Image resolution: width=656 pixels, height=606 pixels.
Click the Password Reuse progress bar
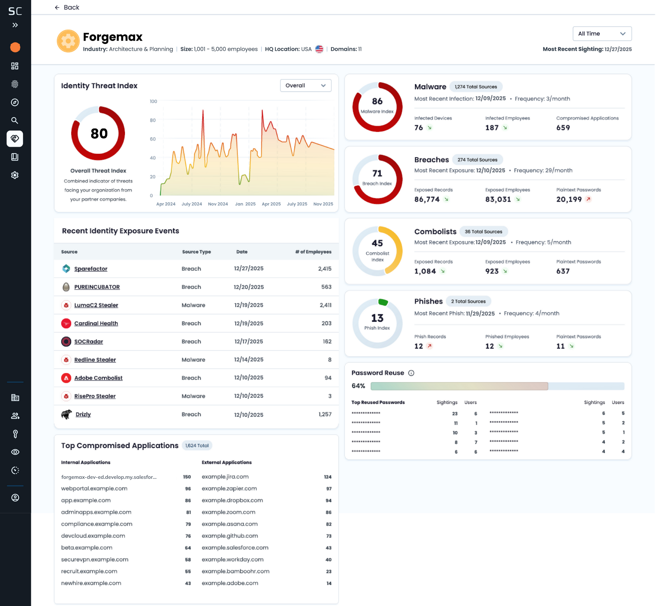[x=497, y=386]
